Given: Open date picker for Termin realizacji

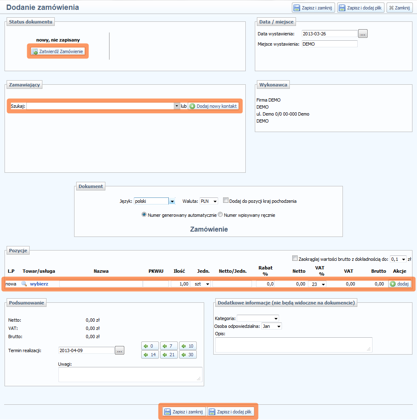Looking at the screenshot, I should pos(119,351).
